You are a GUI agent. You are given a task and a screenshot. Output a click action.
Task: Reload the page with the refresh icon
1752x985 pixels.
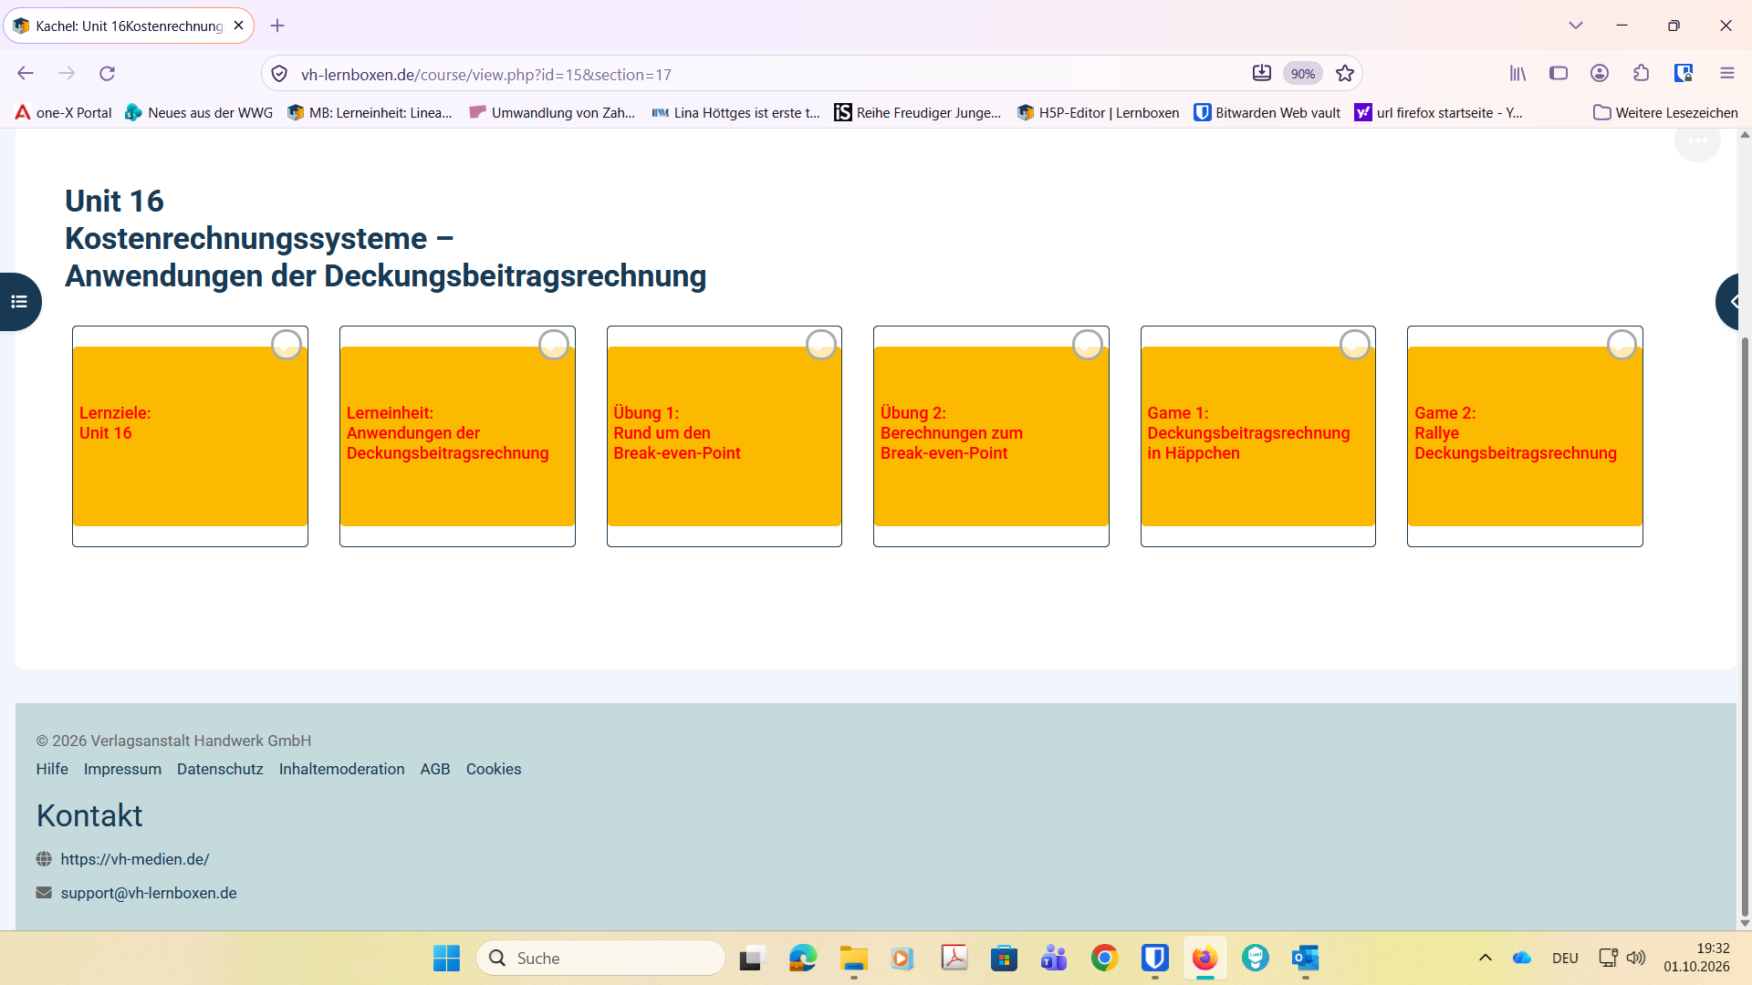[x=107, y=74]
